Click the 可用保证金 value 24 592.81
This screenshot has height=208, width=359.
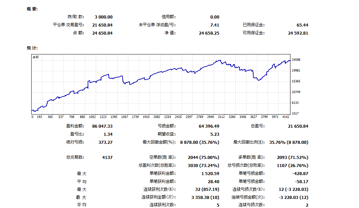(298, 33)
